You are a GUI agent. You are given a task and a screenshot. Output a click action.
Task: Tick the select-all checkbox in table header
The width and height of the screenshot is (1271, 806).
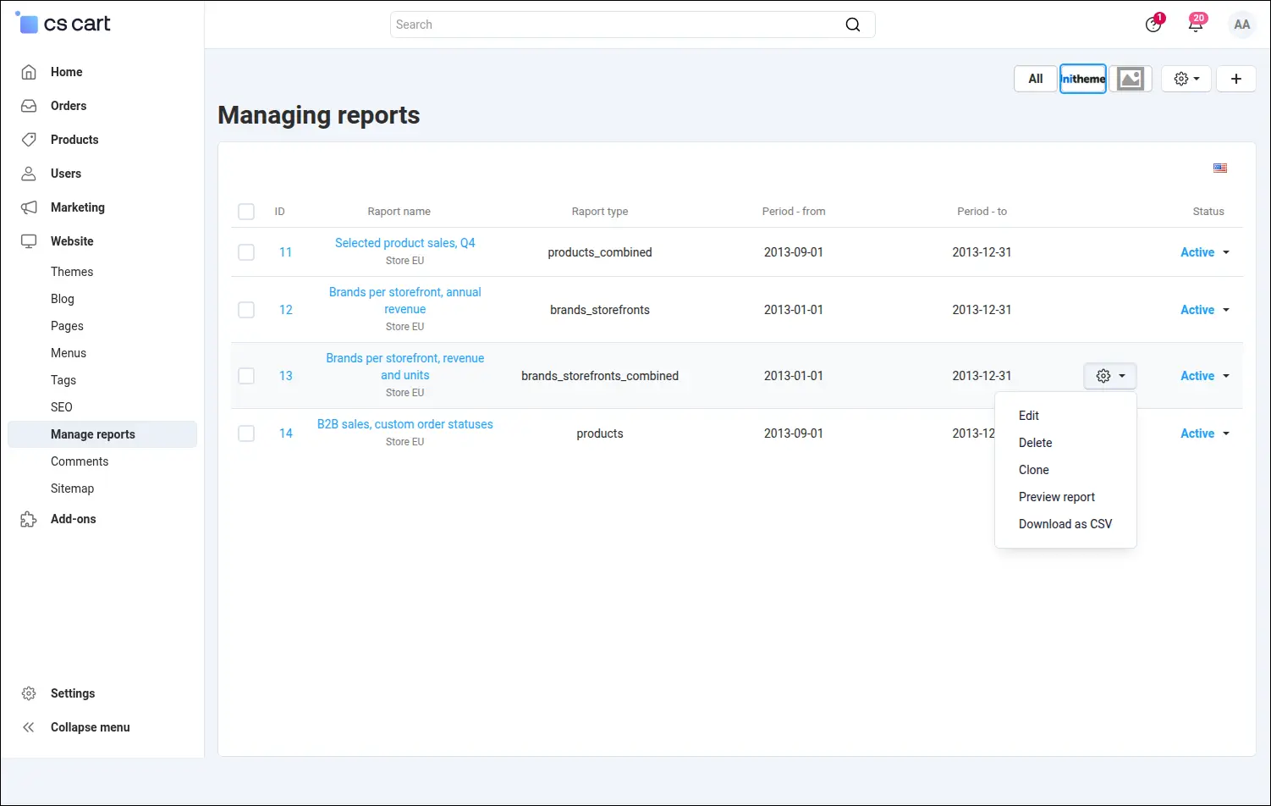(x=246, y=212)
